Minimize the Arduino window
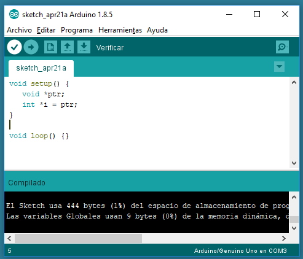 (x=229, y=14)
